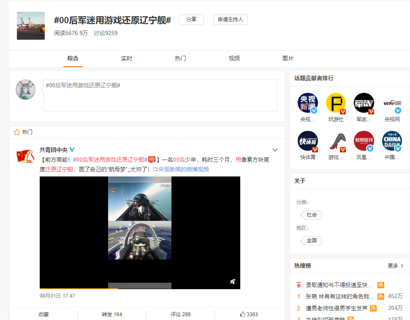410x320 pixels.
Task: Switch to the 视频 tab
Action: (x=234, y=58)
